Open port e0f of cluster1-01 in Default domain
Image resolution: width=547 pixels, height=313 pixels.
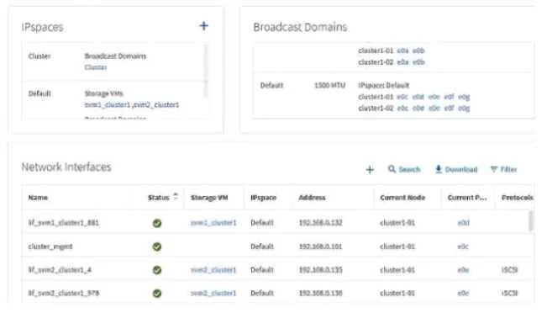point(449,97)
